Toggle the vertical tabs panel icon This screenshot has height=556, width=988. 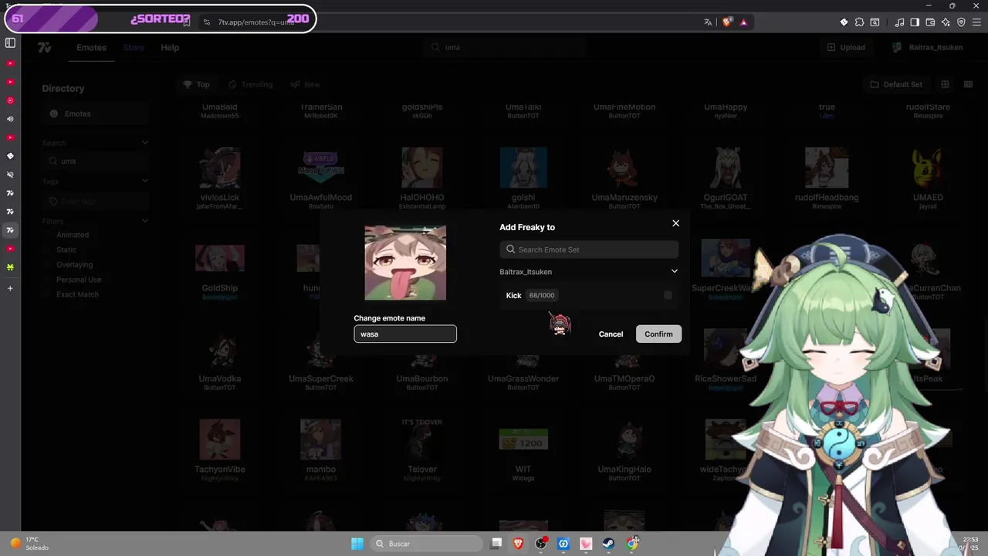[x=10, y=43]
